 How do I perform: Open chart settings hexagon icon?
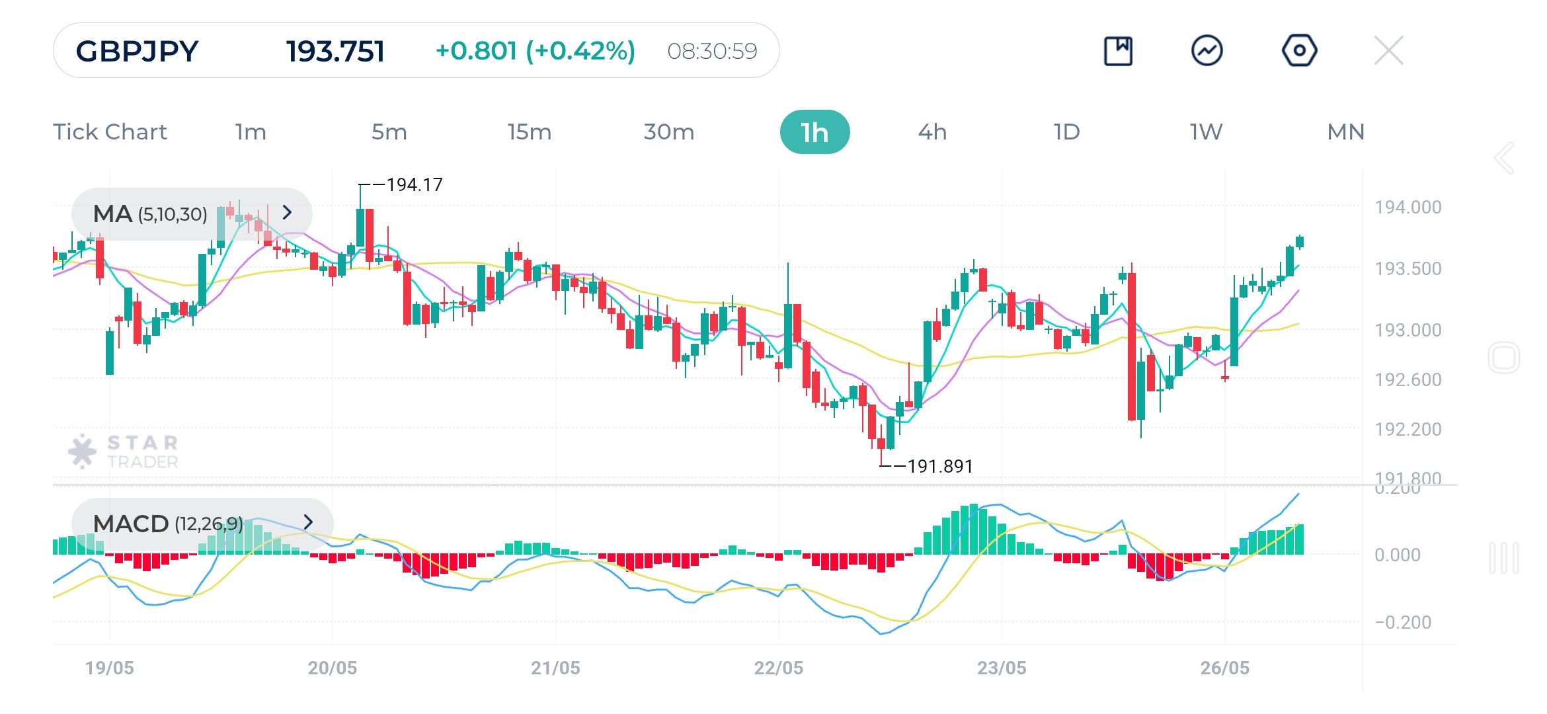[1299, 51]
